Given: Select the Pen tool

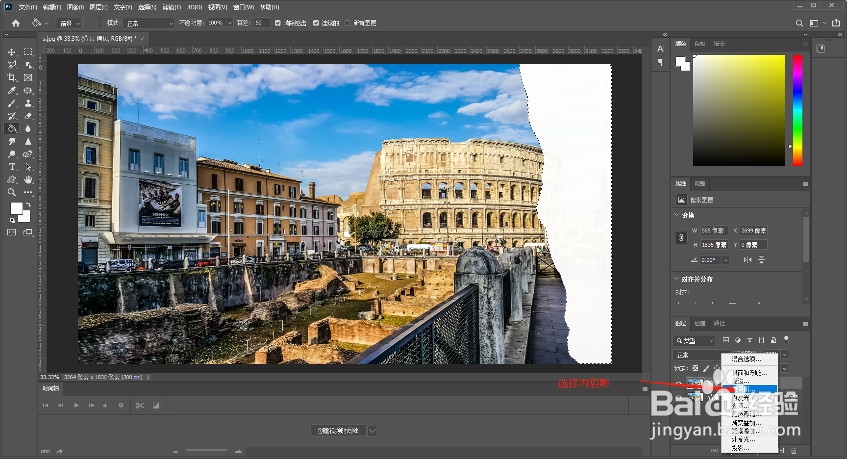Looking at the screenshot, I should [x=28, y=154].
